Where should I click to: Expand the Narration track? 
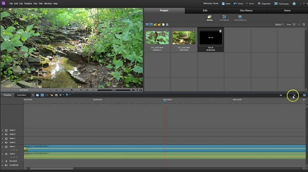coord(3,161)
